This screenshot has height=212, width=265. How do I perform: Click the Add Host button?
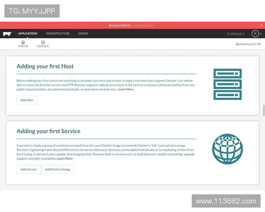[27, 100]
